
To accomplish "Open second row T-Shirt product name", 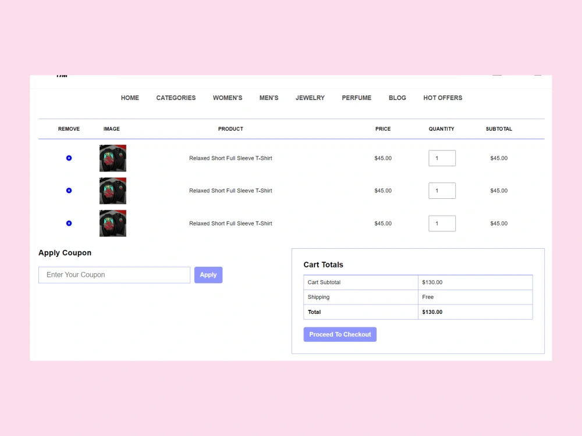I will click(x=230, y=191).
